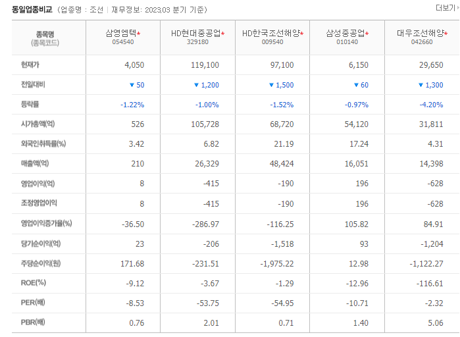
Task: Click the 당기순이익(억) row label
Action: point(41,244)
